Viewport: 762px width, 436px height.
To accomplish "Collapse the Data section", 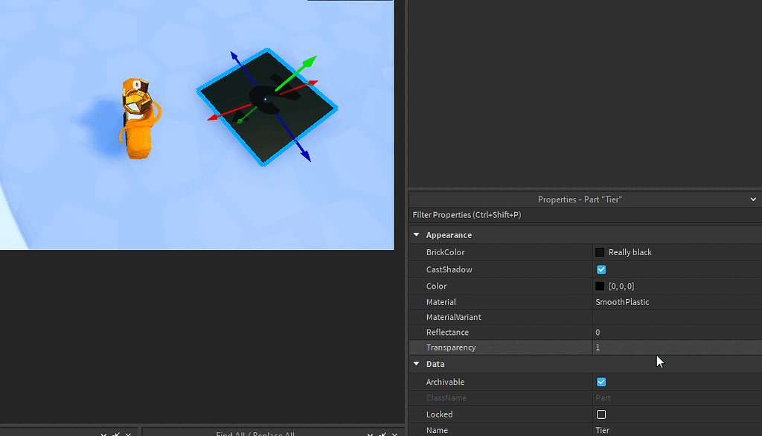I will pyautogui.click(x=416, y=364).
